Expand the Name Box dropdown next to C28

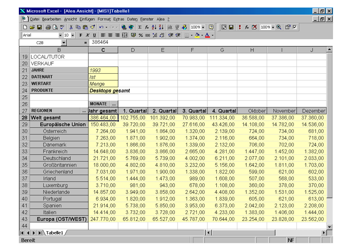point(63,43)
